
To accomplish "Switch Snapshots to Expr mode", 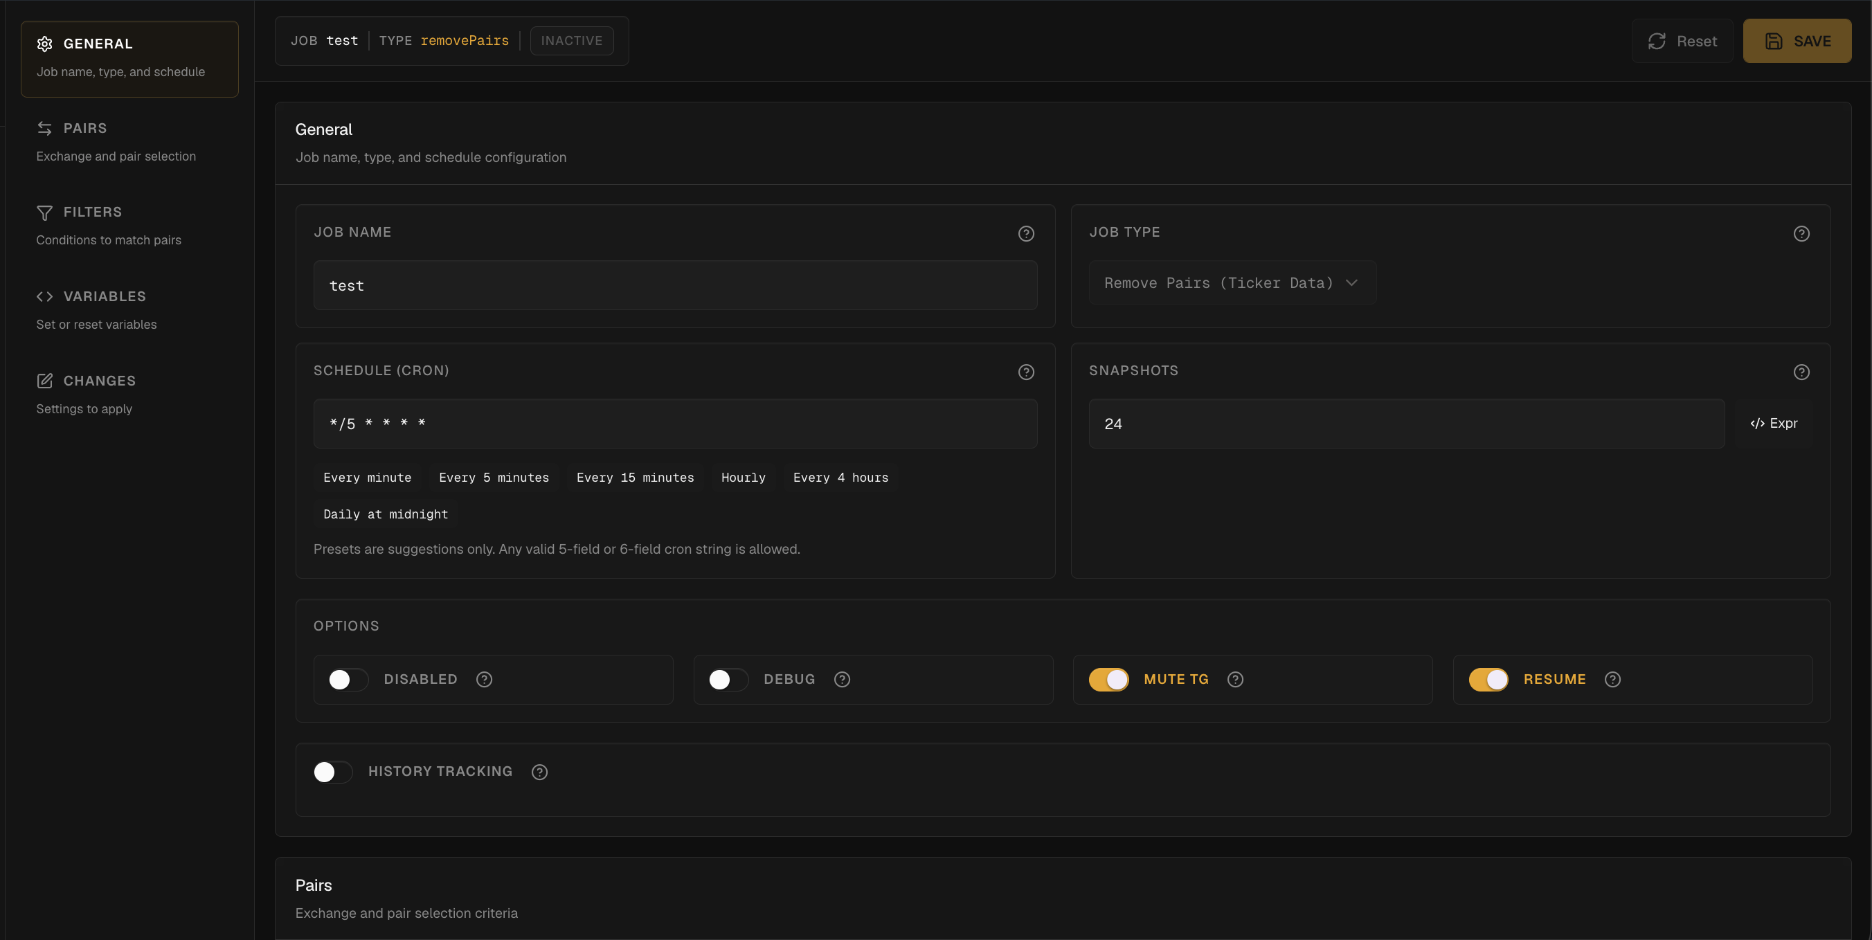I will pos(1774,424).
